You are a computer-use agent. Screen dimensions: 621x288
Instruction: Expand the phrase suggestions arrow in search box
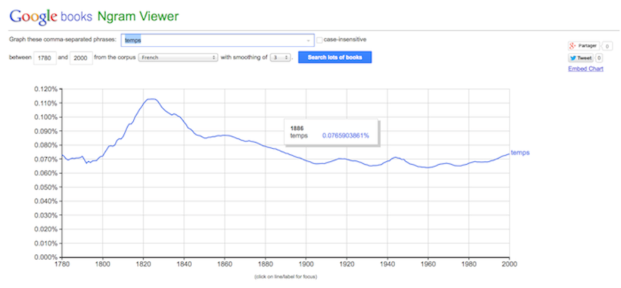(x=308, y=41)
